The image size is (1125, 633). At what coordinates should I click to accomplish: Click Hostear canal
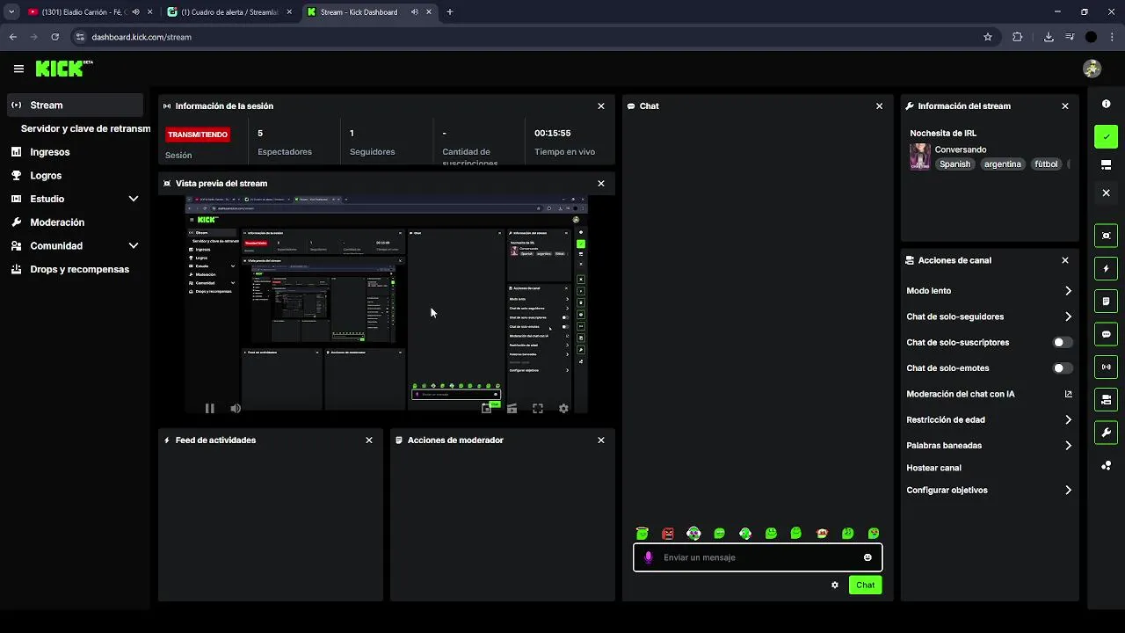[x=933, y=468]
